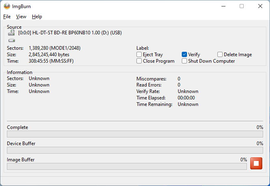Image resolution: width=270 pixels, height=186 pixels.
Task: Click the Verify Rate Unknown value
Action: (188, 91)
